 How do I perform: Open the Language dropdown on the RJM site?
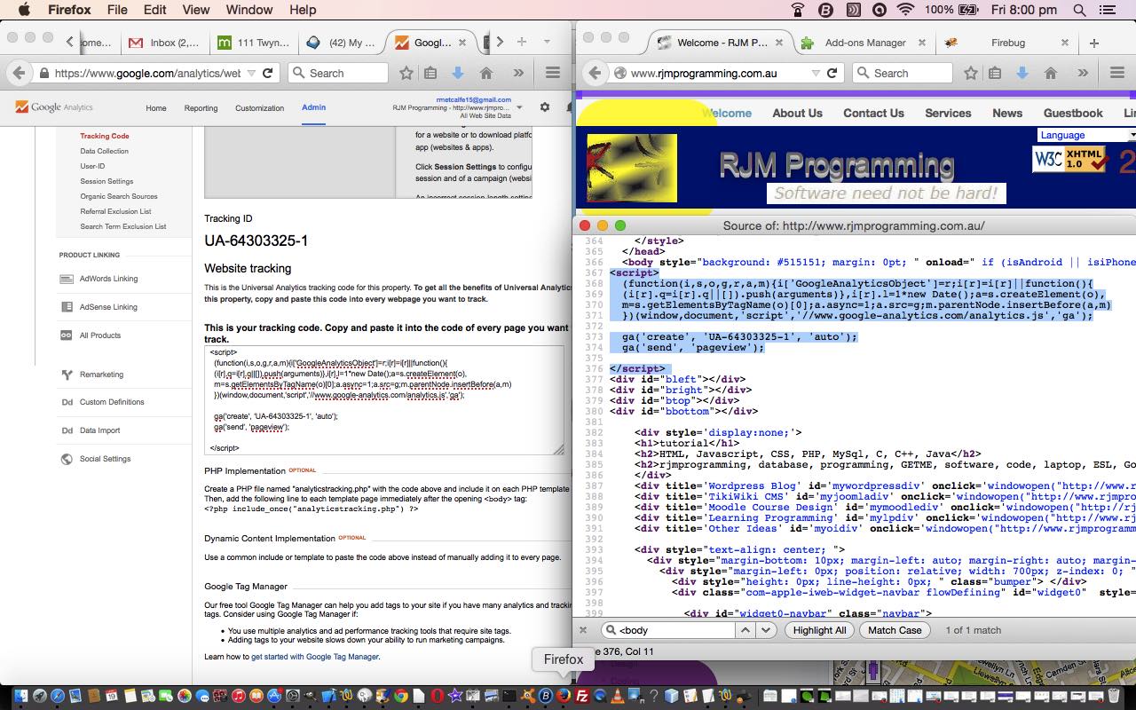coord(1086,135)
